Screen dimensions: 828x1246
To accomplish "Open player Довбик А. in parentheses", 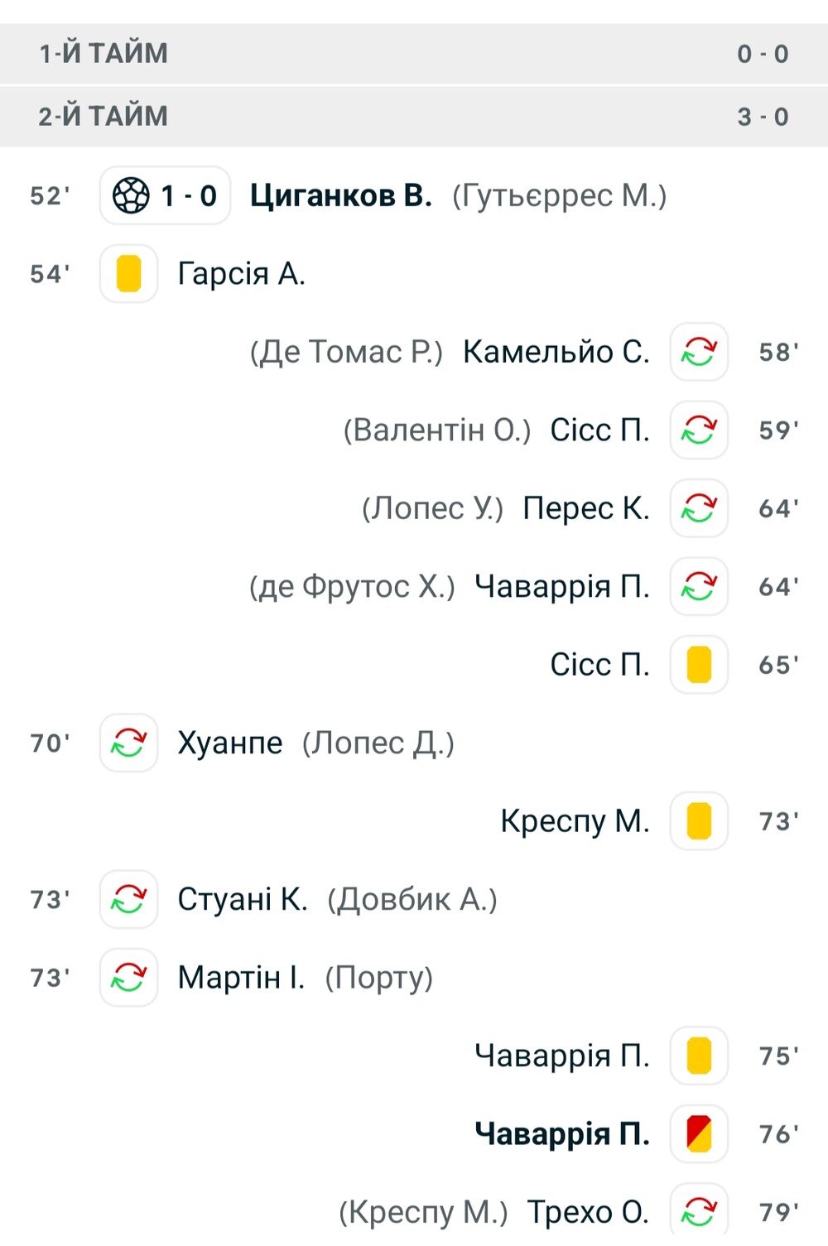I will (x=412, y=899).
